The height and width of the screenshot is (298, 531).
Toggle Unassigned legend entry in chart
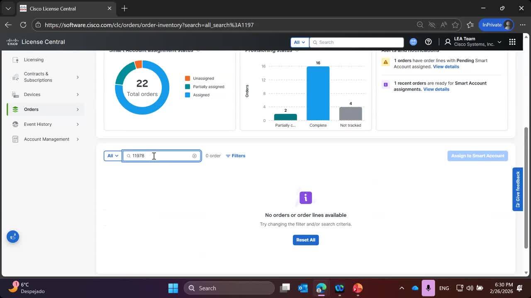click(203, 79)
